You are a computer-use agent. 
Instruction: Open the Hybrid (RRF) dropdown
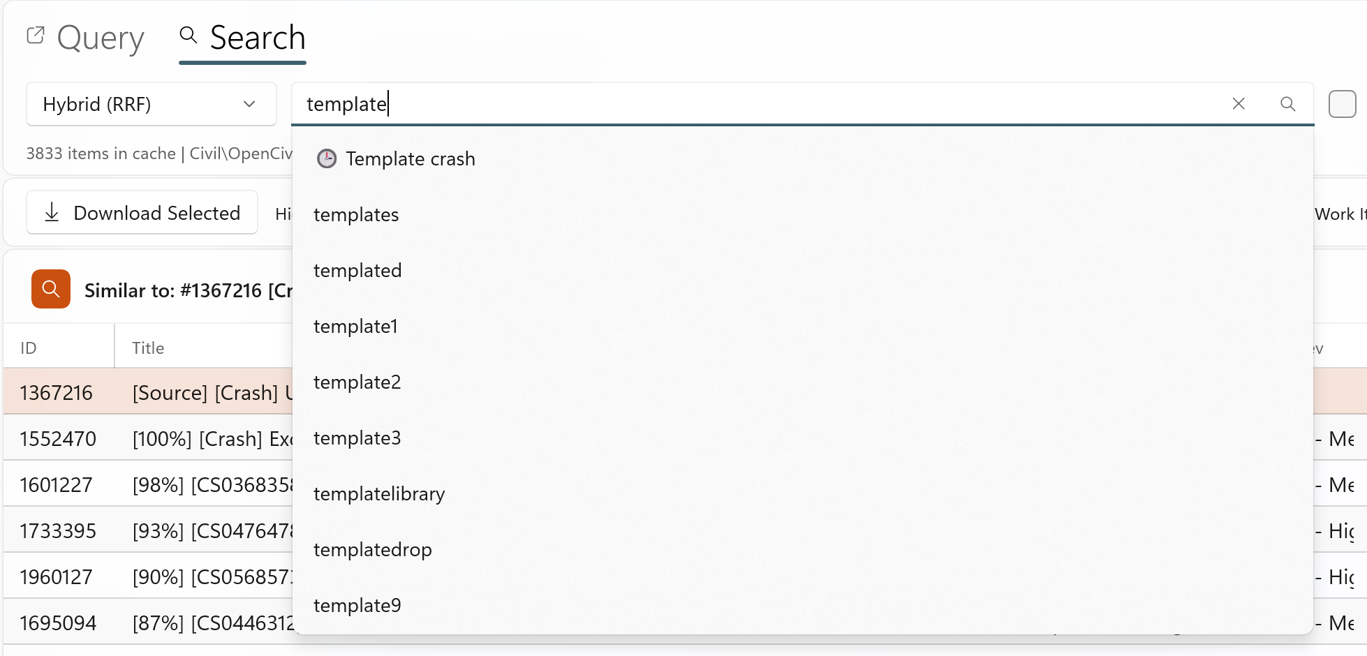point(151,104)
